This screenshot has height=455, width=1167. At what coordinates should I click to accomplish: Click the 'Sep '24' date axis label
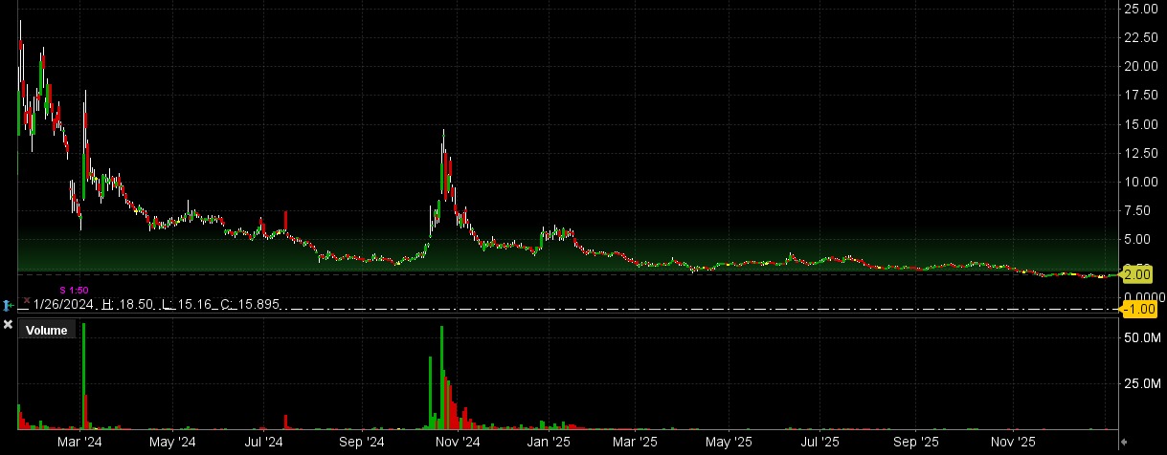[362, 443]
